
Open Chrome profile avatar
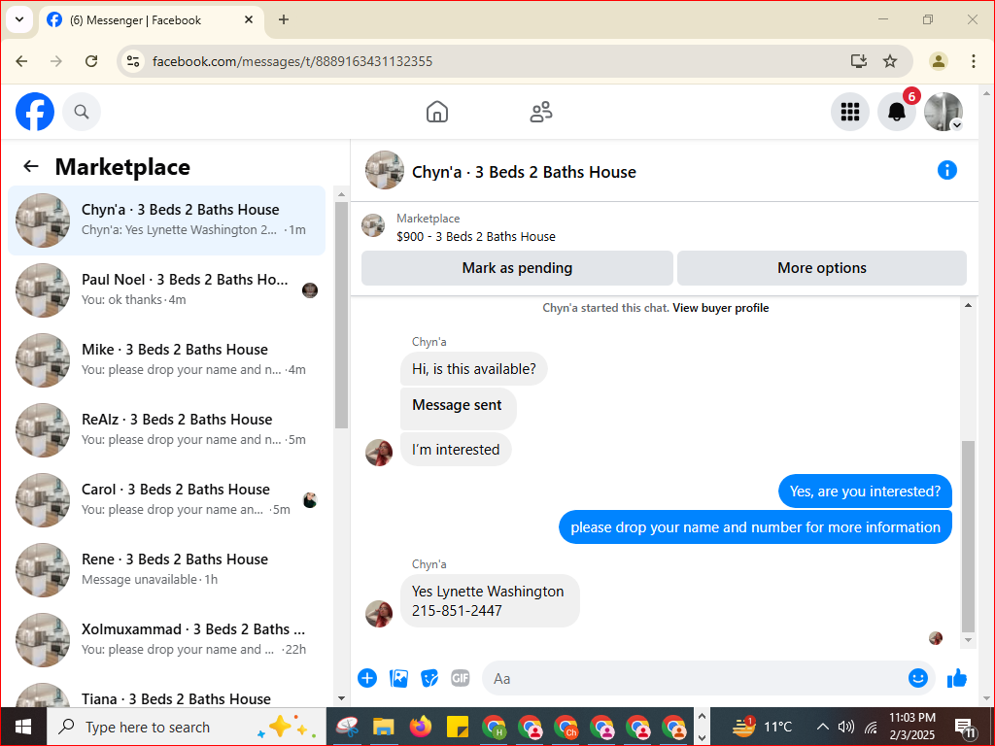pos(938,61)
